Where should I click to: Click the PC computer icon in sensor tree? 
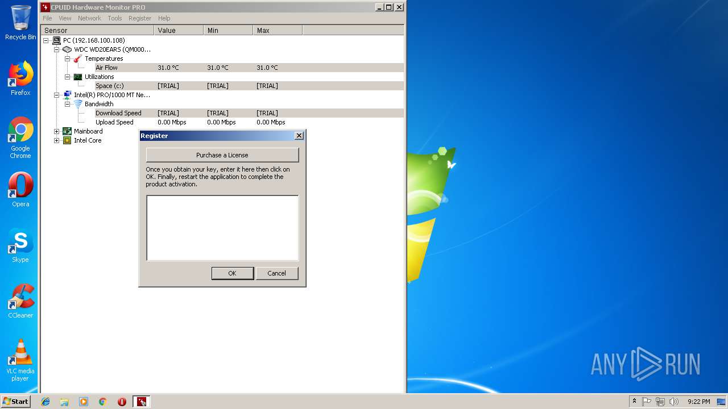56,40
